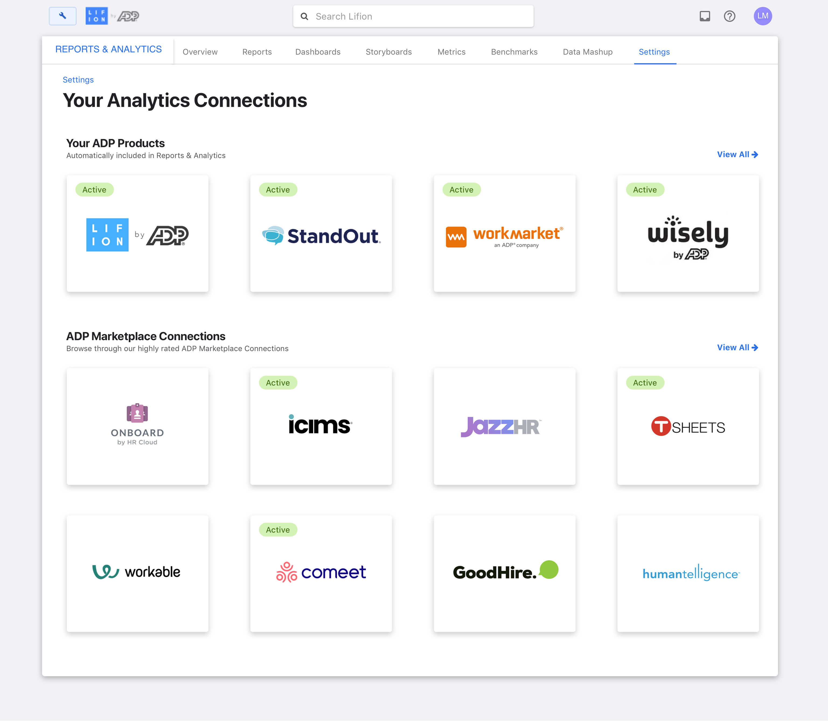Click the wrench tool icon
828x721 pixels.
click(x=62, y=16)
